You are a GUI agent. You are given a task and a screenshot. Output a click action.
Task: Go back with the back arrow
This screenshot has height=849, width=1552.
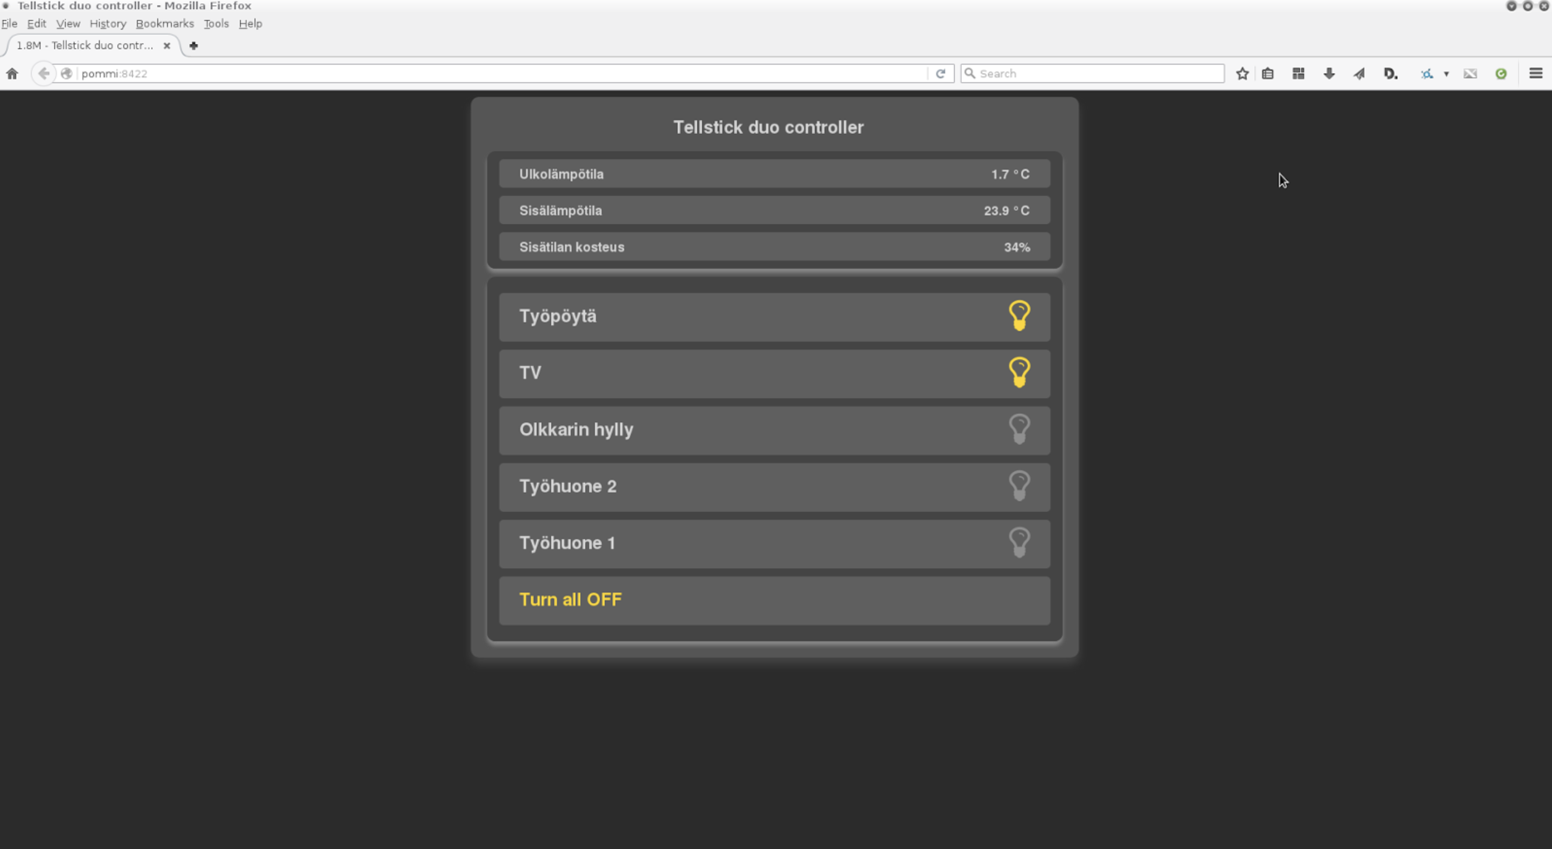pos(43,73)
